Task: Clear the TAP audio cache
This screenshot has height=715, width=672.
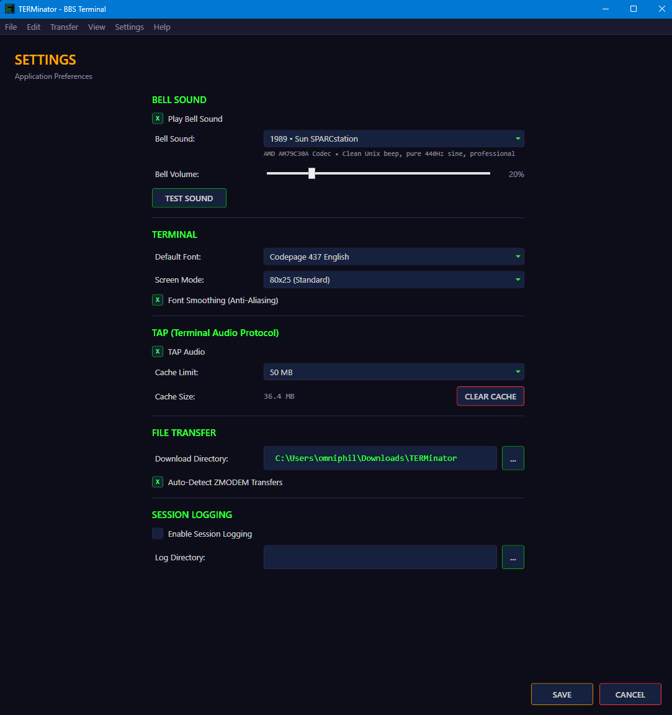Action: [490, 396]
